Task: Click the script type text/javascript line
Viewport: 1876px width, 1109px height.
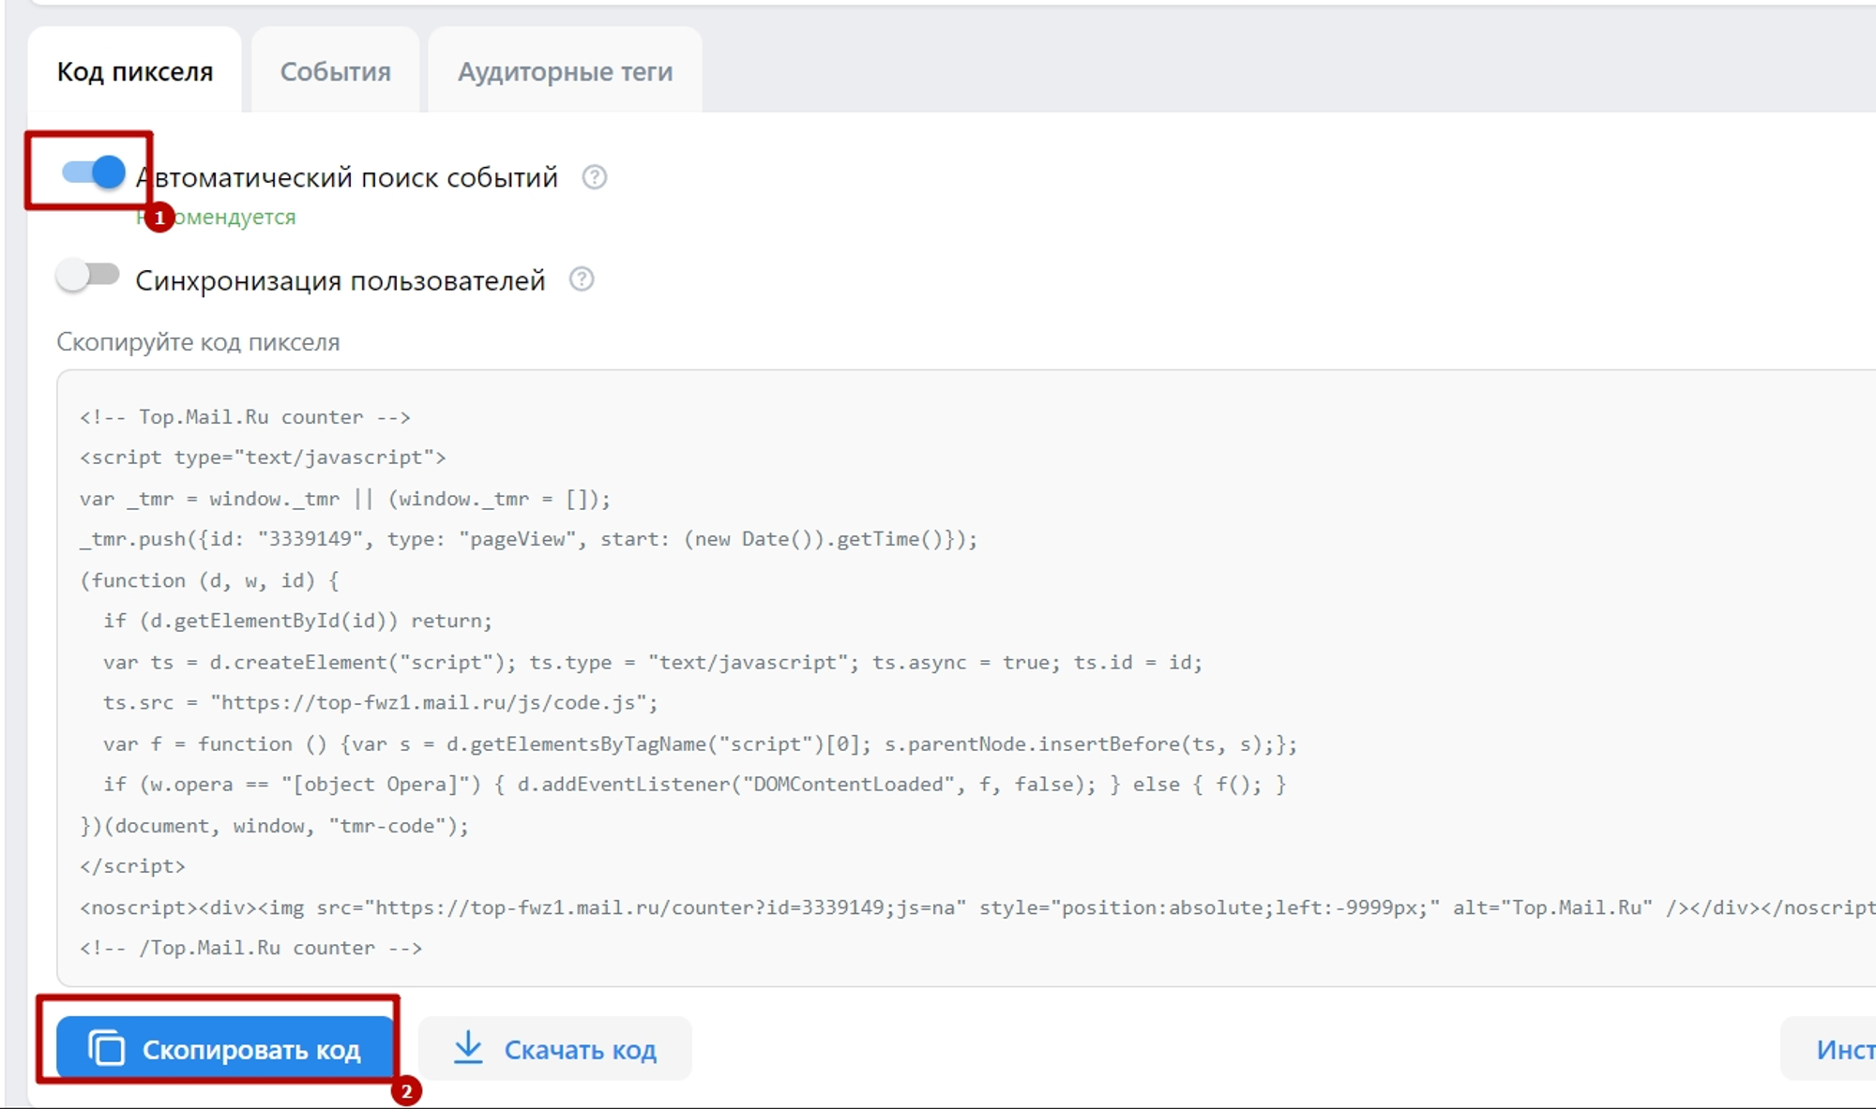Action: [x=263, y=457]
